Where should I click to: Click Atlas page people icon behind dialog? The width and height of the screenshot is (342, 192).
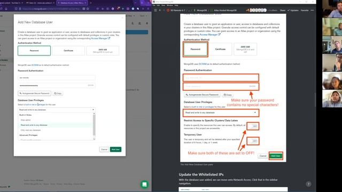tap(140, 23)
